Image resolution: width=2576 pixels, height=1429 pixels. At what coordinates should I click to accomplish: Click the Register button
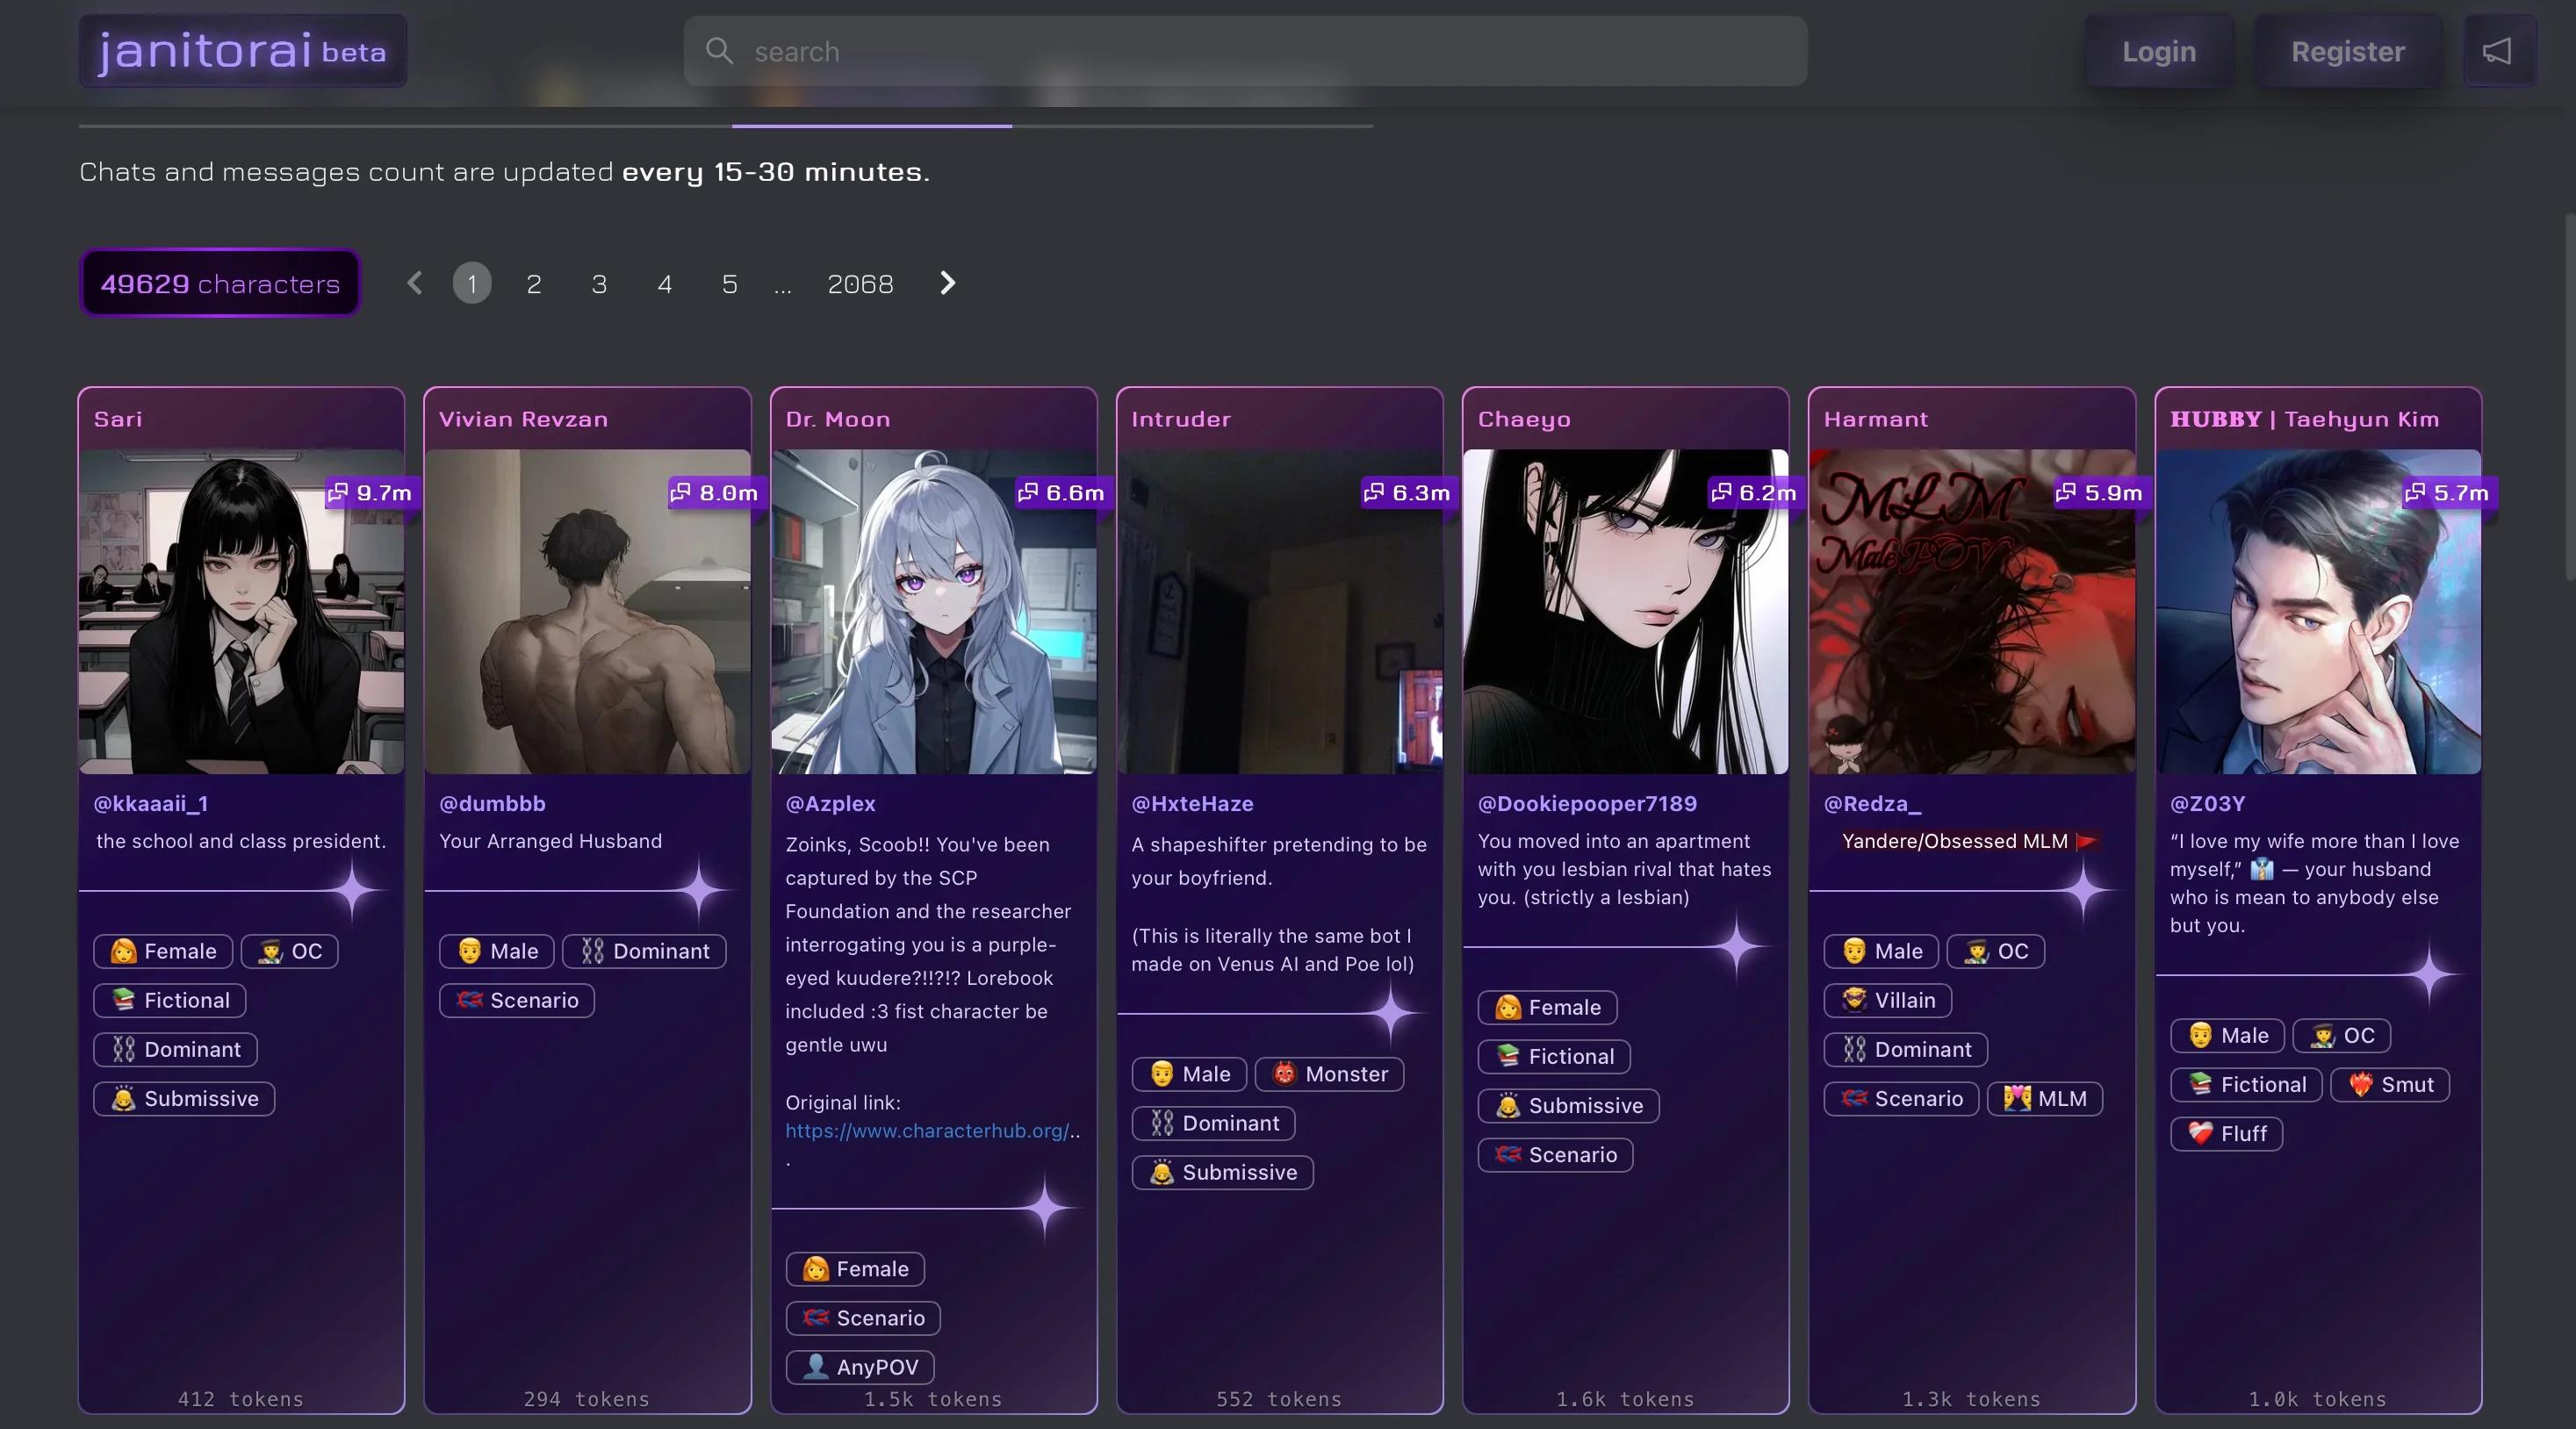[2347, 52]
